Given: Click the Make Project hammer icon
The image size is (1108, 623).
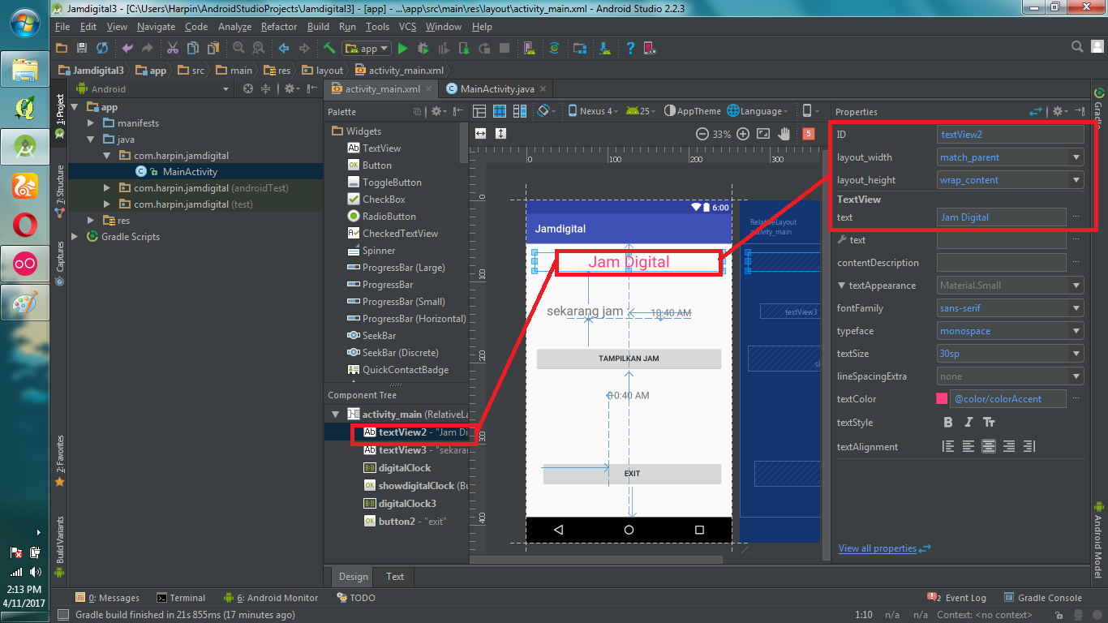Looking at the screenshot, I should pyautogui.click(x=329, y=49).
